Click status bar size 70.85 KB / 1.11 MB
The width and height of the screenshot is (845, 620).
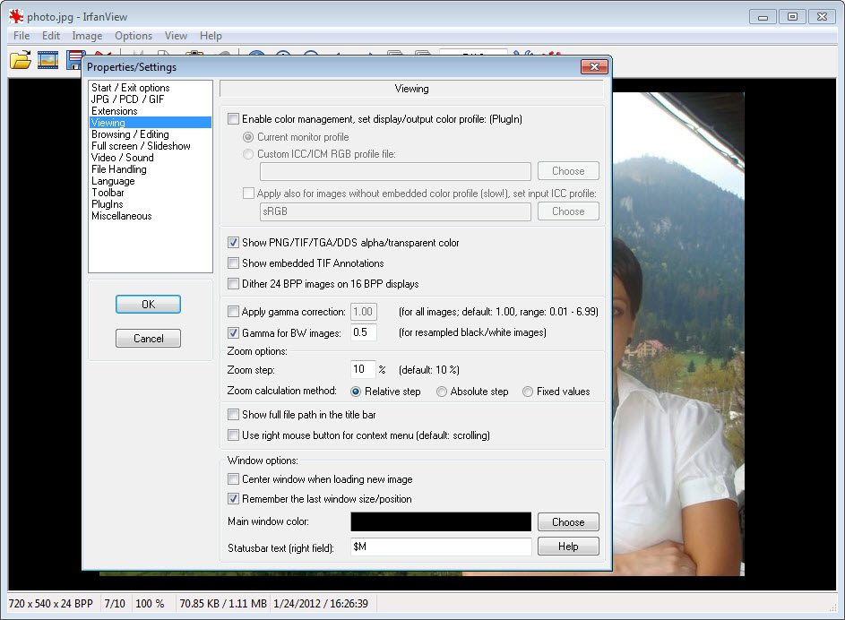click(223, 603)
